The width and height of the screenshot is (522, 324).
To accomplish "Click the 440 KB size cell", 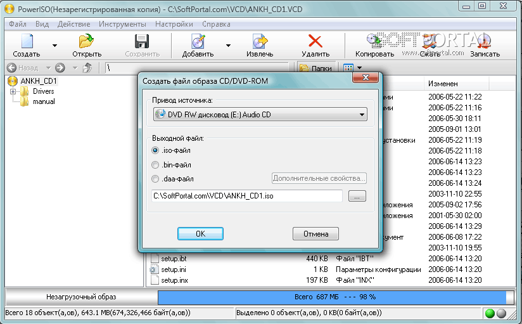I will [x=317, y=259].
